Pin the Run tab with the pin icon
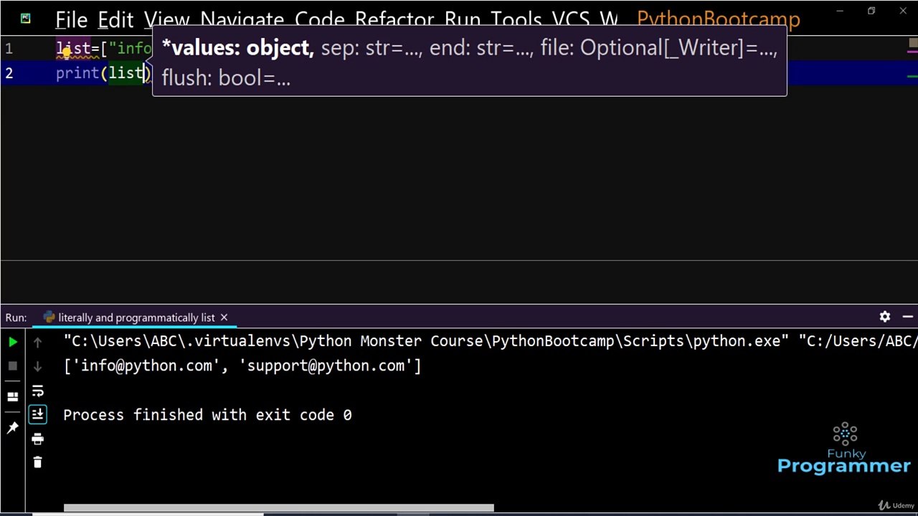The width and height of the screenshot is (918, 516). 13,428
